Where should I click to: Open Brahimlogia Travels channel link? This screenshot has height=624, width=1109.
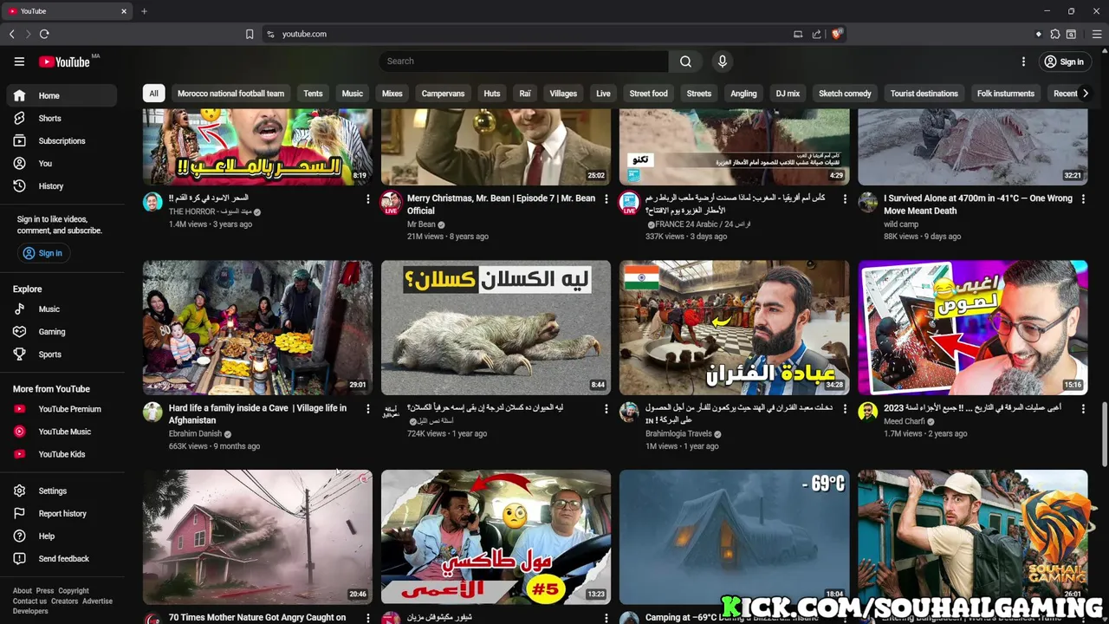[678, 434]
